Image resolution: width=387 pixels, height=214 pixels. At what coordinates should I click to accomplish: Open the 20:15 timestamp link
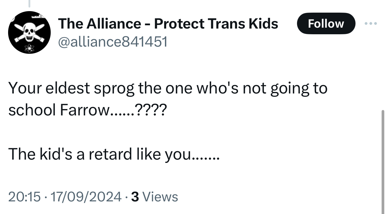click(x=24, y=197)
